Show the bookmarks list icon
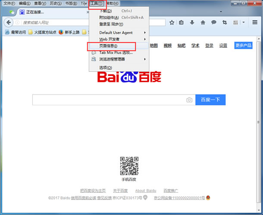Screen dimensions: 263x215 pos(182,22)
